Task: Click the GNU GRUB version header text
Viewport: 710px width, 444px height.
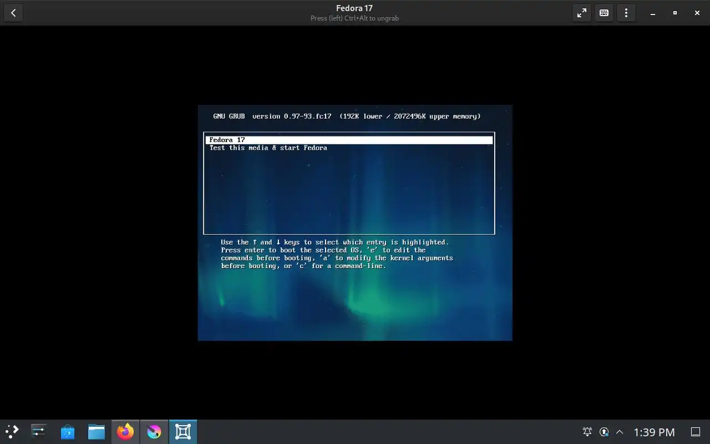Action: click(347, 117)
